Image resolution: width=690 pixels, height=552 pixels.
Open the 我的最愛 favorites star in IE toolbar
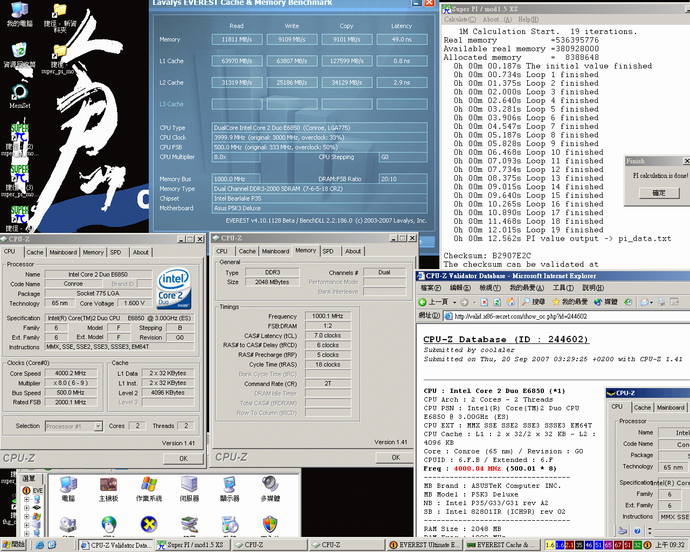coord(569,302)
